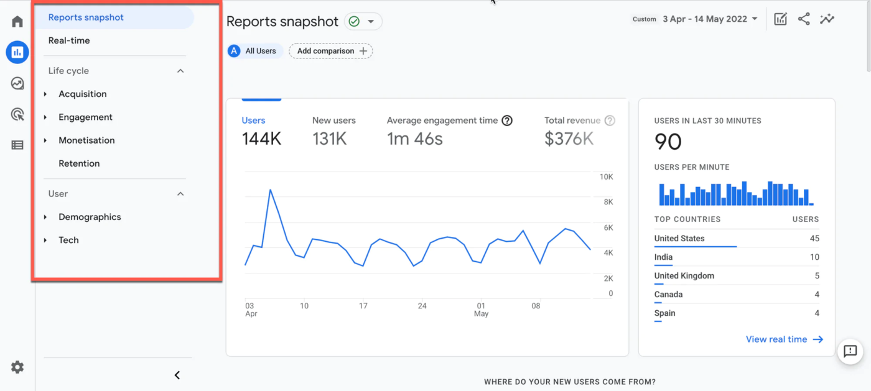Select the Retention report item
Viewport: 871px width, 391px height.
click(79, 163)
